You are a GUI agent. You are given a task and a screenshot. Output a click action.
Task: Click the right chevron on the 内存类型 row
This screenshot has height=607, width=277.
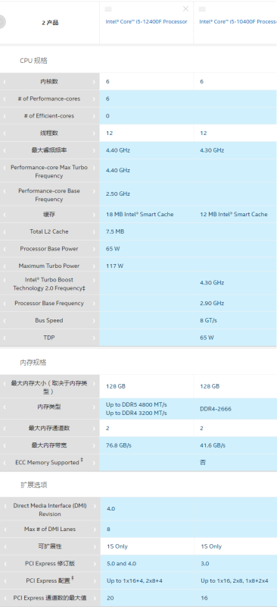click(95, 407)
